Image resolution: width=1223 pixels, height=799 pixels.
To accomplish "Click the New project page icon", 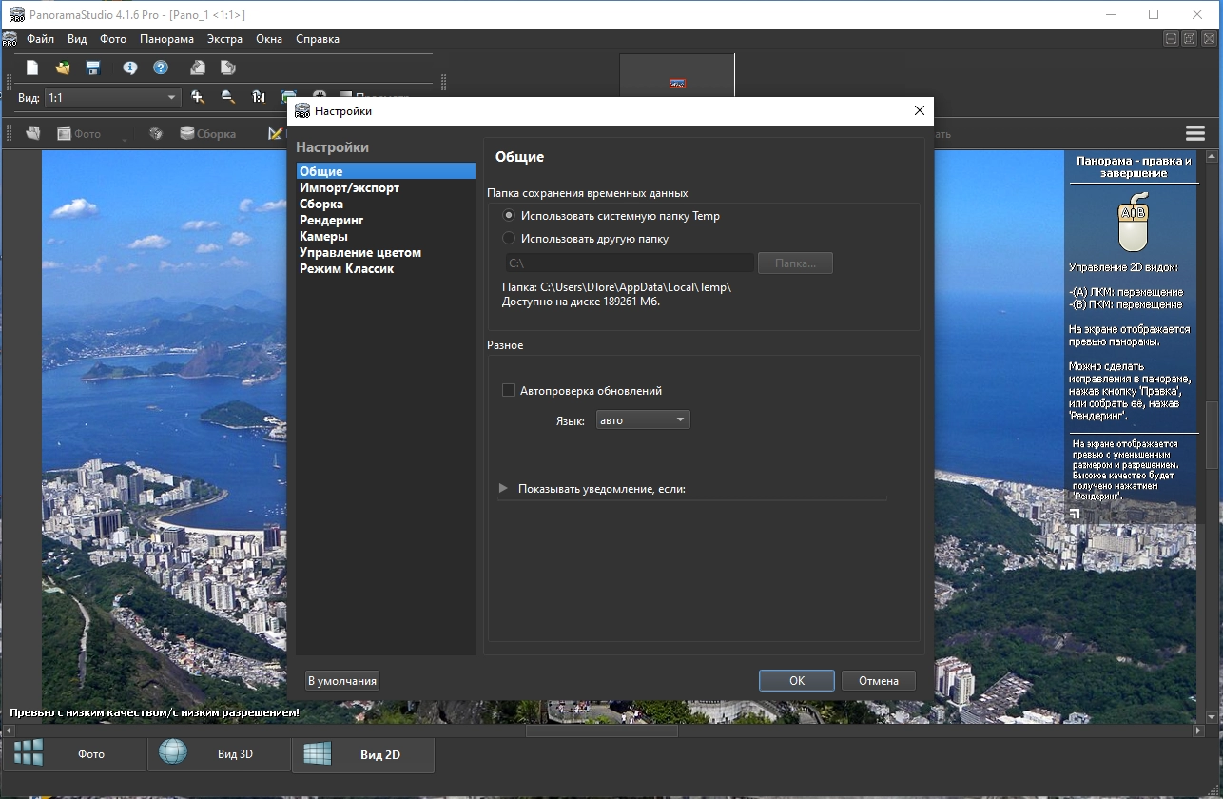I will [x=32, y=68].
